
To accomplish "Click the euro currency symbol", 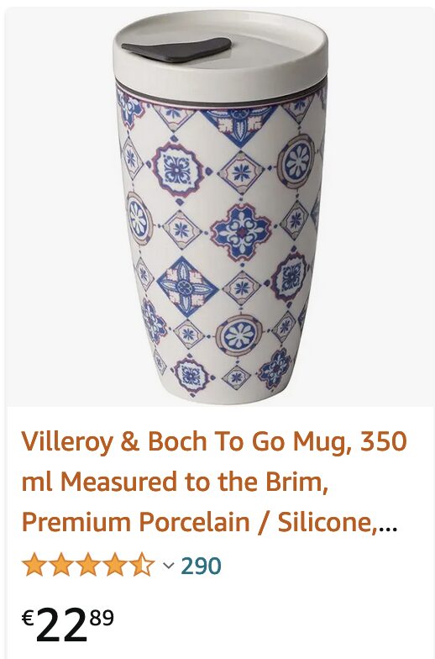I will point(28,618).
